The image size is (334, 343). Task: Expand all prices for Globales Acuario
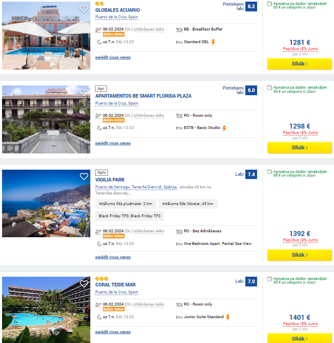pos(113,57)
